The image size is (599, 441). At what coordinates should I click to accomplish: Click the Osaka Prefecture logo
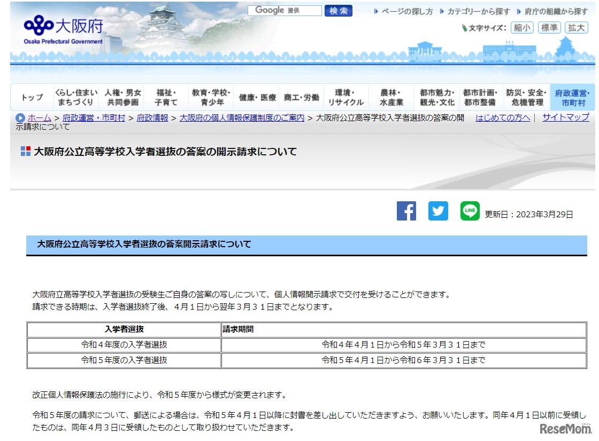click(63, 29)
